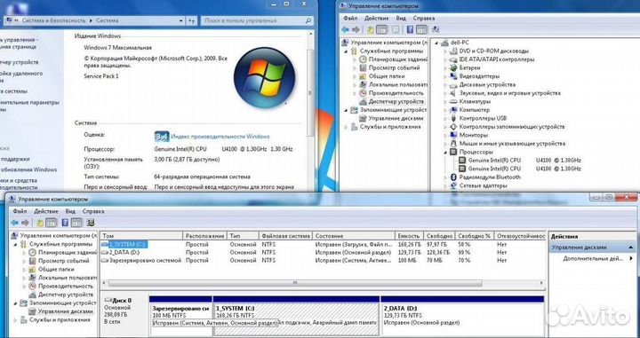This screenshot has height=338, width=640.
Task: Expand Дисковые устройства device category
Action: click(x=445, y=84)
